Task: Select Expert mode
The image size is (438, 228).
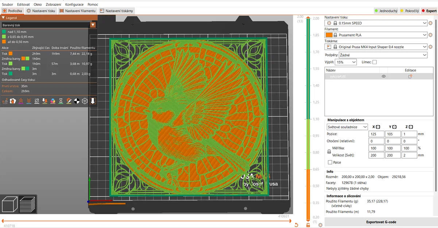Action: tap(429, 11)
